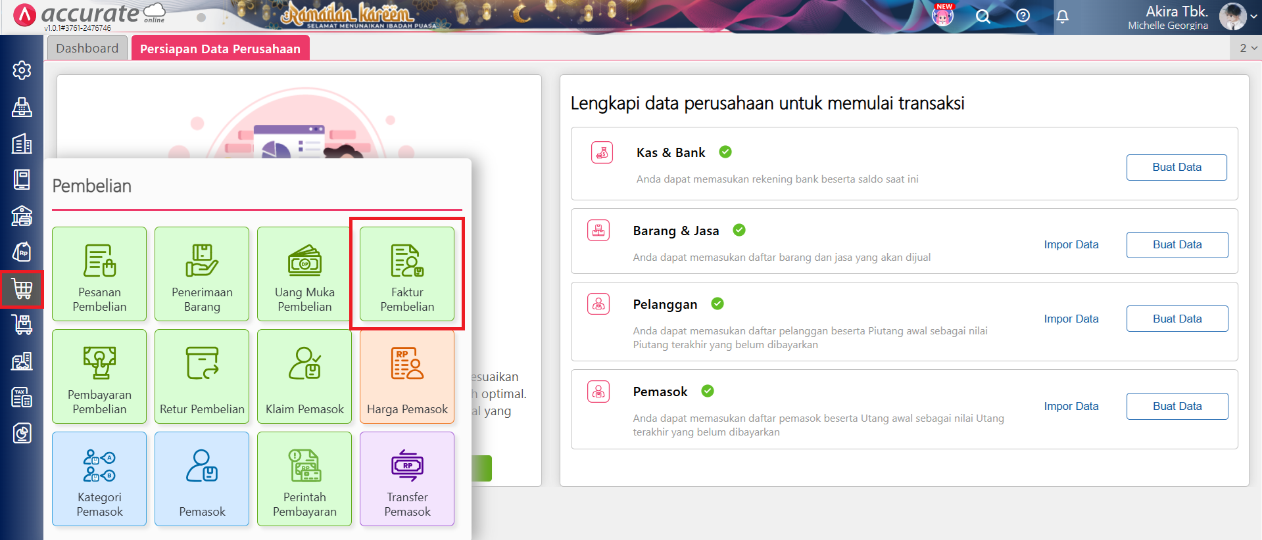Expand the user profile dropdown arrow

[x=1253, y=16]
